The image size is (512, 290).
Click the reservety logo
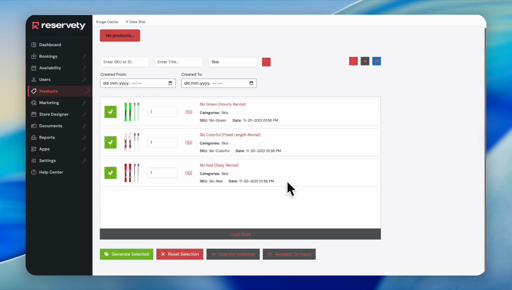pos(59,26)
